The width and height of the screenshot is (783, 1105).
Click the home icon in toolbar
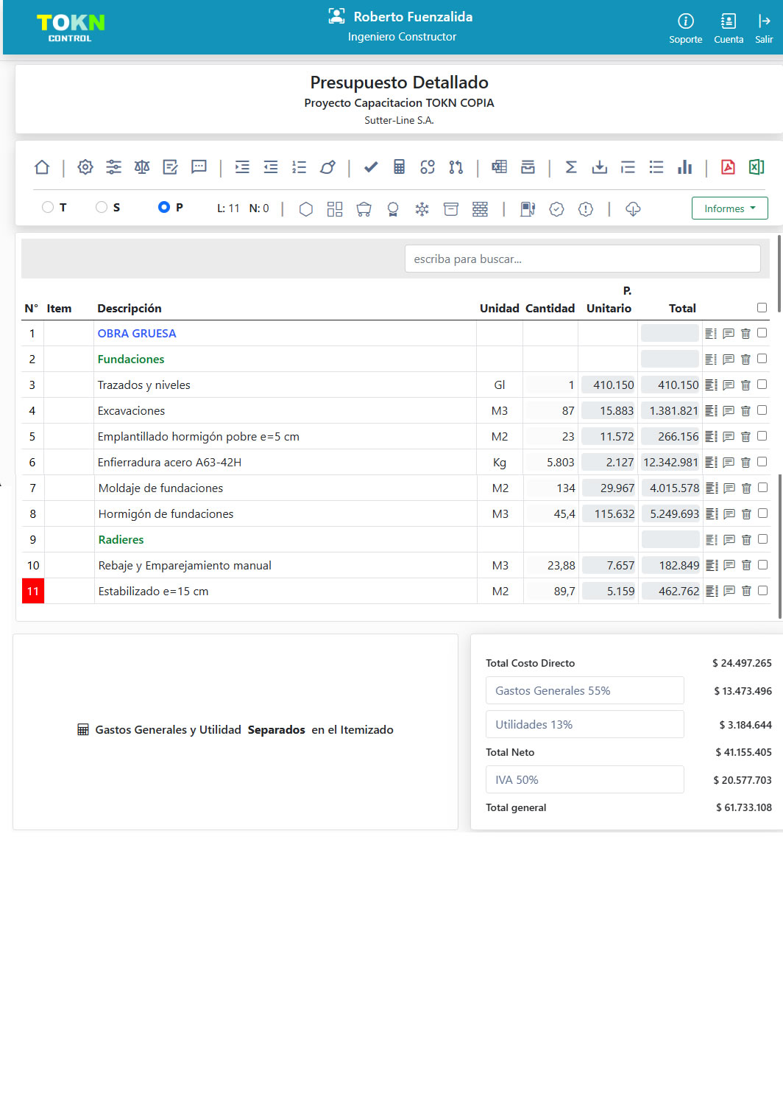42,167
